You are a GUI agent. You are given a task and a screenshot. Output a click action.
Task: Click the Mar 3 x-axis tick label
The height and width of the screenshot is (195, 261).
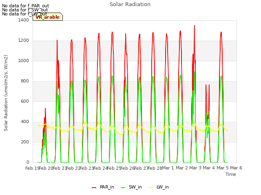[195, 168]
